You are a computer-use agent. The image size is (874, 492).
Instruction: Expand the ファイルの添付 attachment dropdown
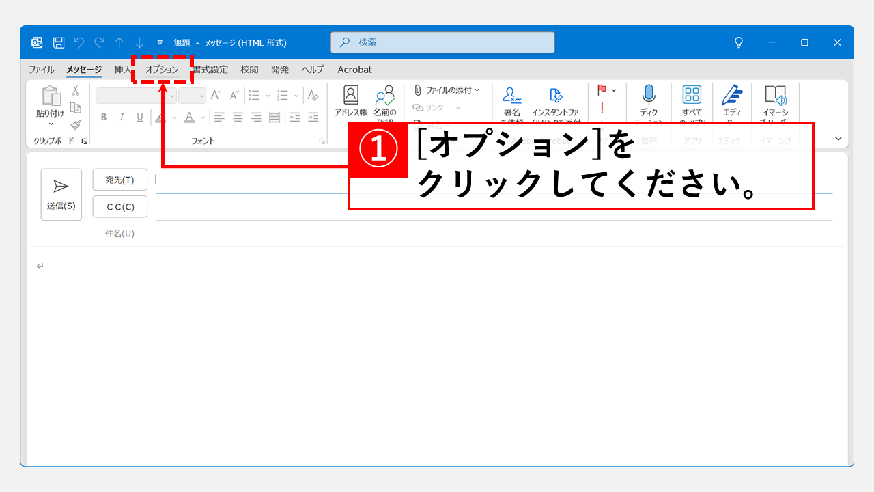click(x=478, y=90)
